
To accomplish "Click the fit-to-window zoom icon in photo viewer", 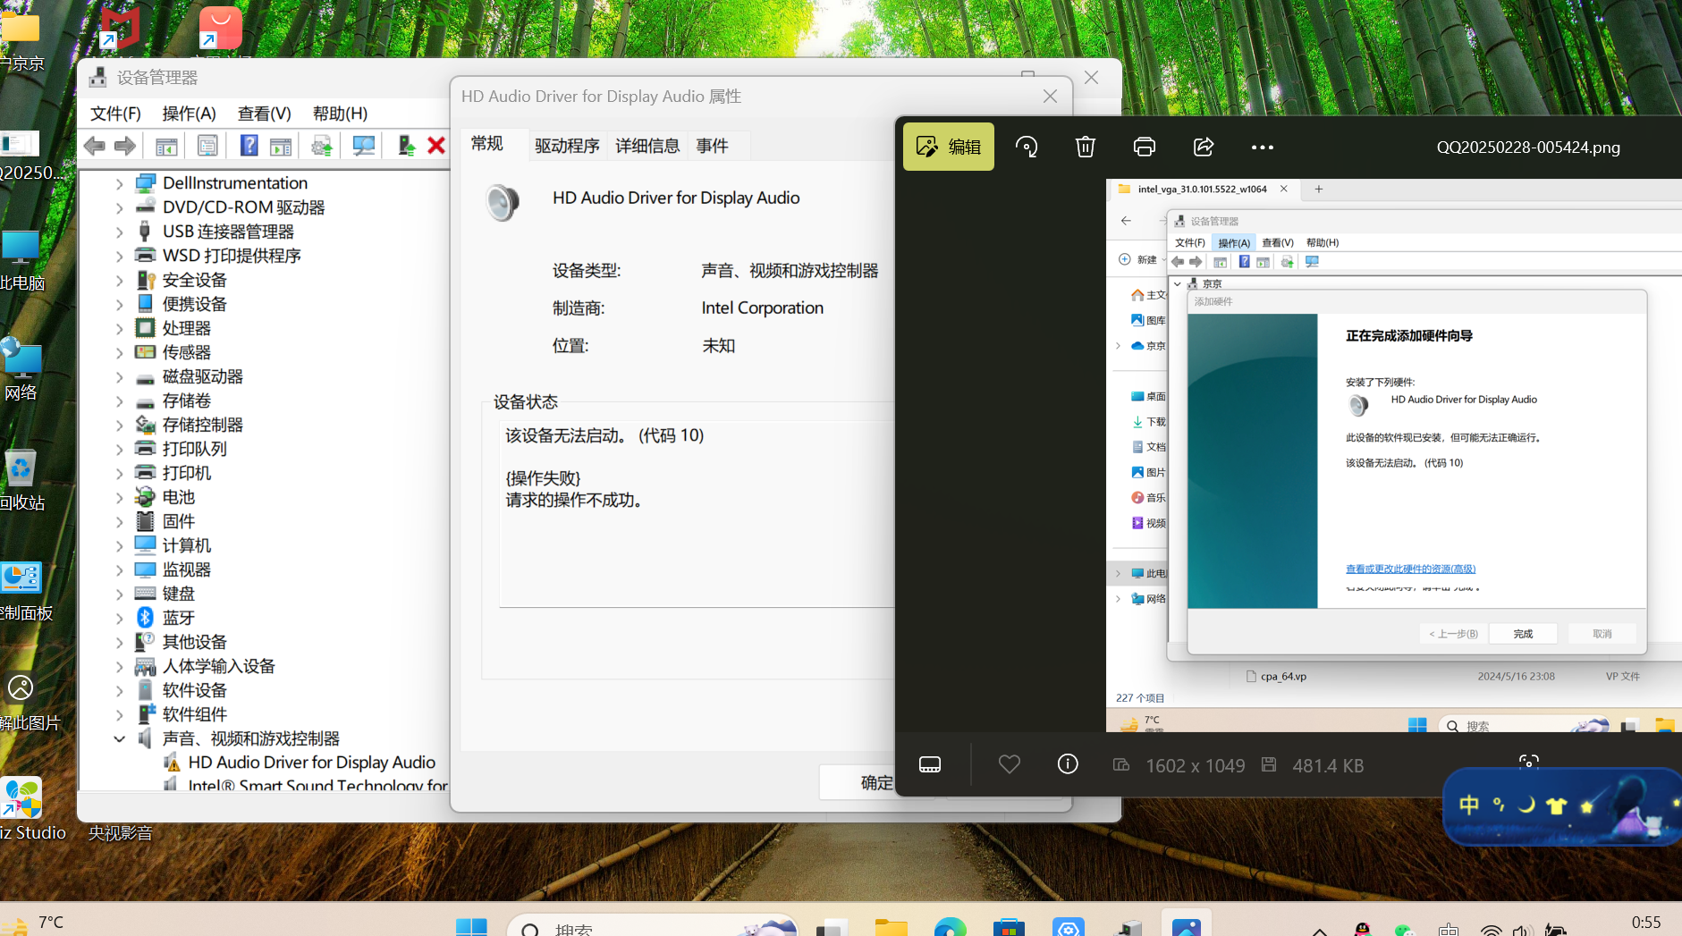I will [1529, 762].
